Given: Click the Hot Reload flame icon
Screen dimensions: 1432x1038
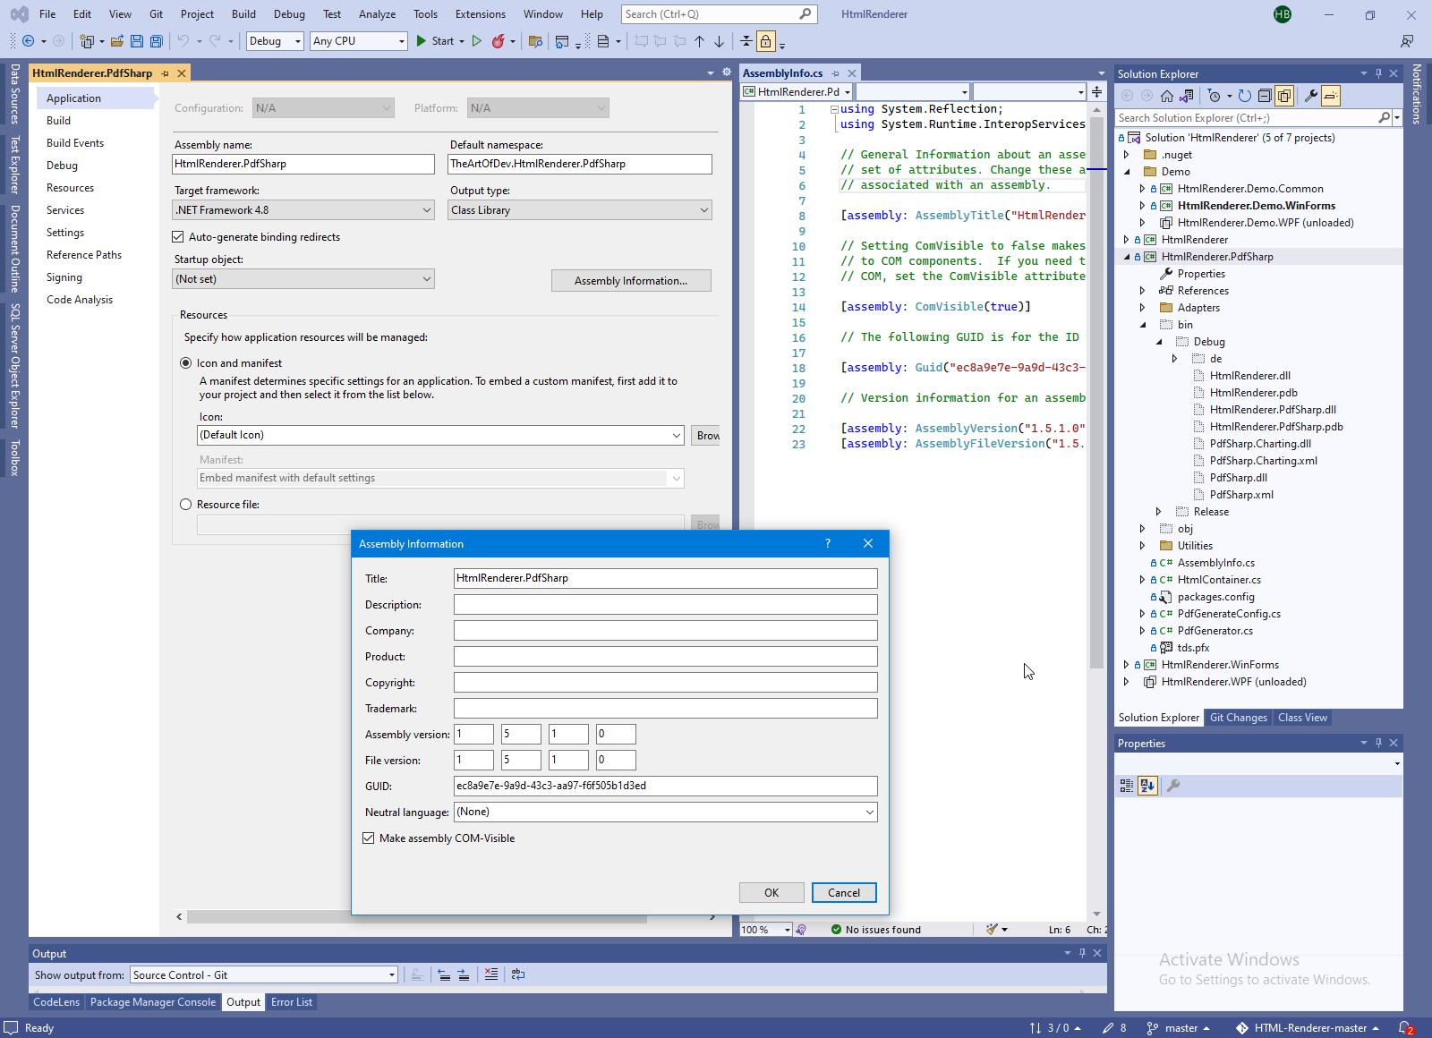Looking at the screenshot, I should click(x=499, y=41).
